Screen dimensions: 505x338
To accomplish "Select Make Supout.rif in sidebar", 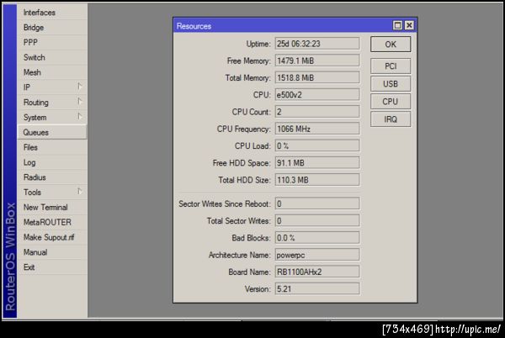I will [52, 237].
